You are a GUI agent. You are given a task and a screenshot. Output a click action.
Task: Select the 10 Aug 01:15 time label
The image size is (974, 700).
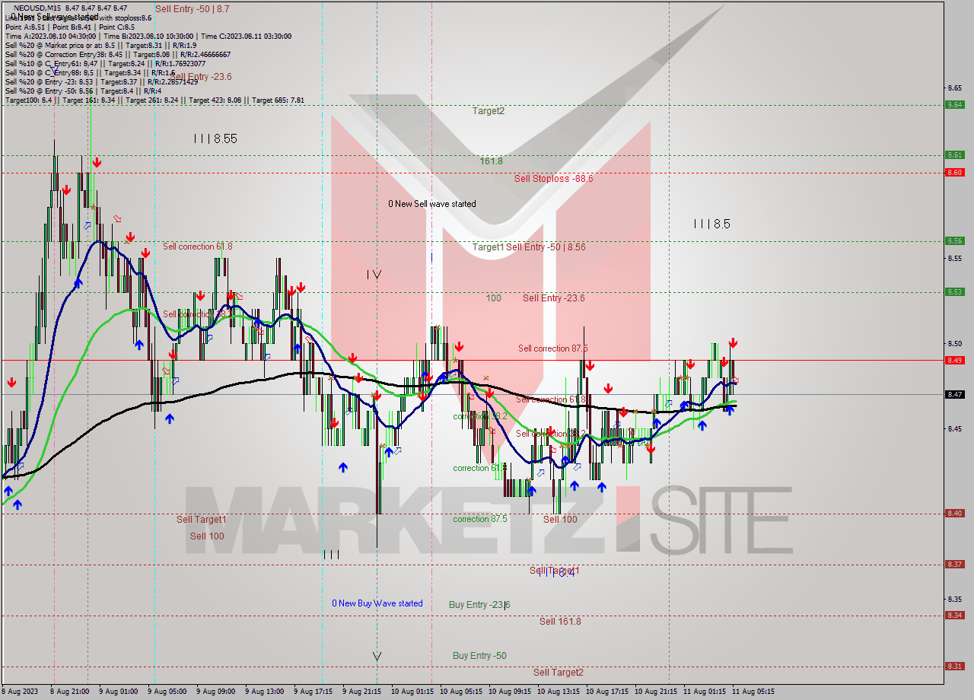coord(412,692)
